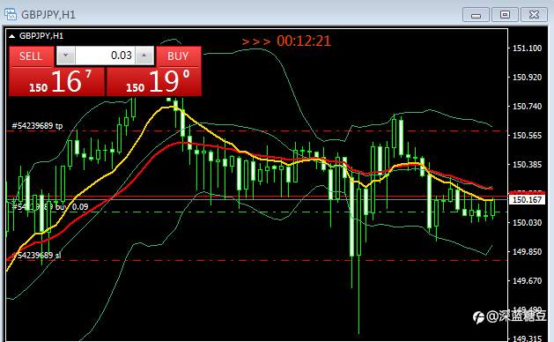Image resolution: width=554 pixels, height=342 pixels.
Task: Collapse the one-click trading panel triangle
Action: pos(11,36)
